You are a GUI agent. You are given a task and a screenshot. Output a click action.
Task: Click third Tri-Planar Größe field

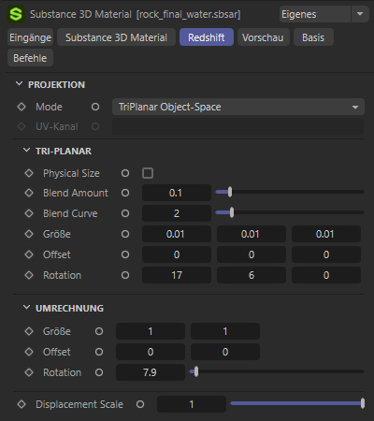326,234
